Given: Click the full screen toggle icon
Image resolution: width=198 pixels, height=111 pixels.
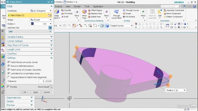Looking at the screenshot, I should [x=184, y=6].
